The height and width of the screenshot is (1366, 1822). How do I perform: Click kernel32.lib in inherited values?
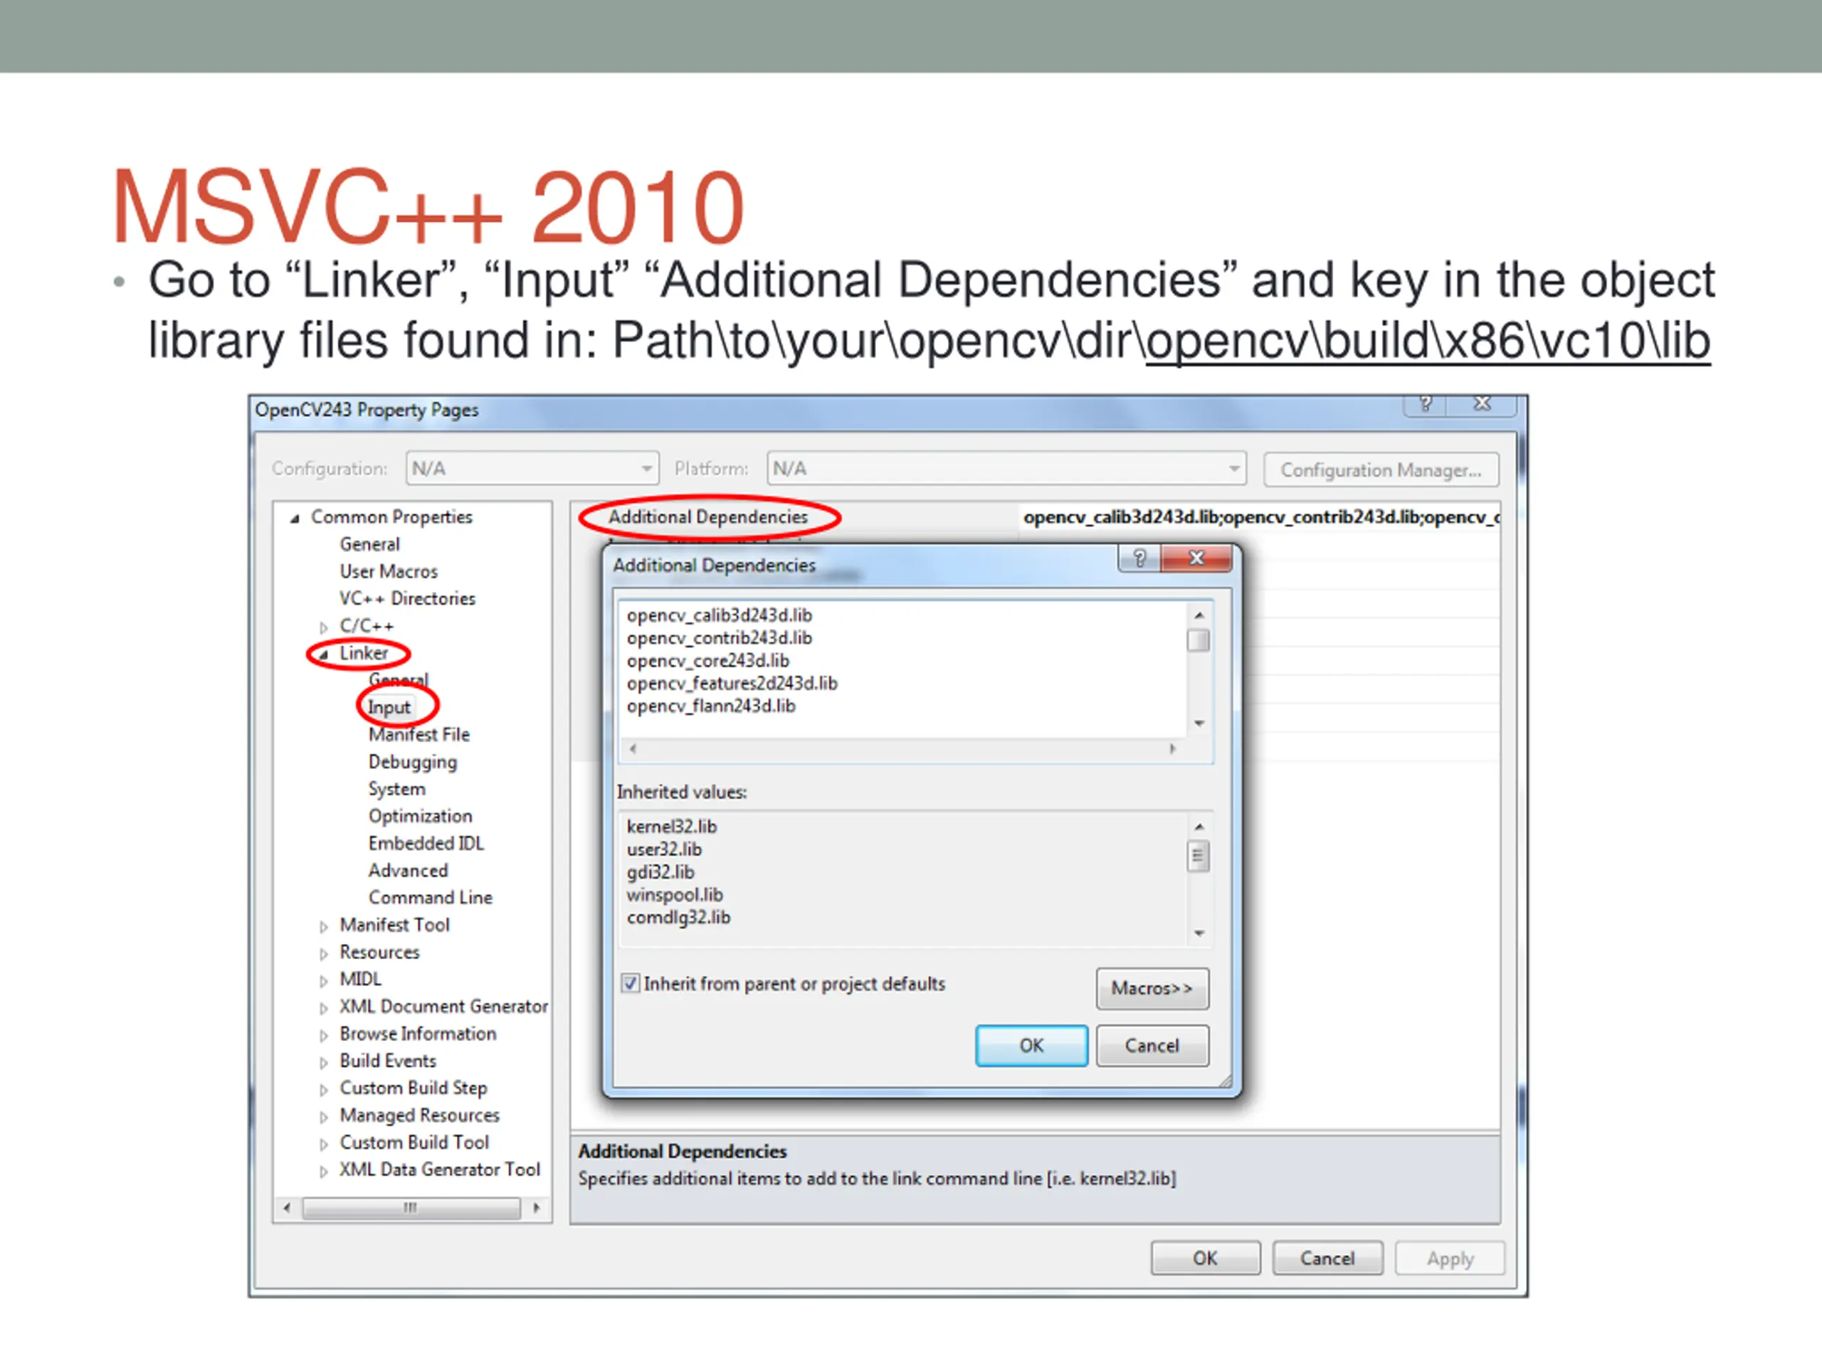coord(671,827)
